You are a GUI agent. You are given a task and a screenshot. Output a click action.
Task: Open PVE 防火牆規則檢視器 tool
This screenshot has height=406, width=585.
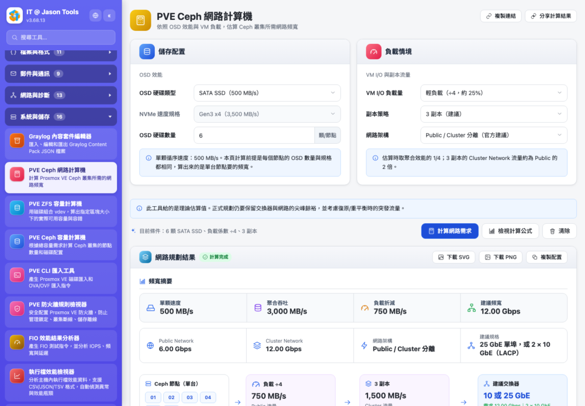(x=61, y=312)
